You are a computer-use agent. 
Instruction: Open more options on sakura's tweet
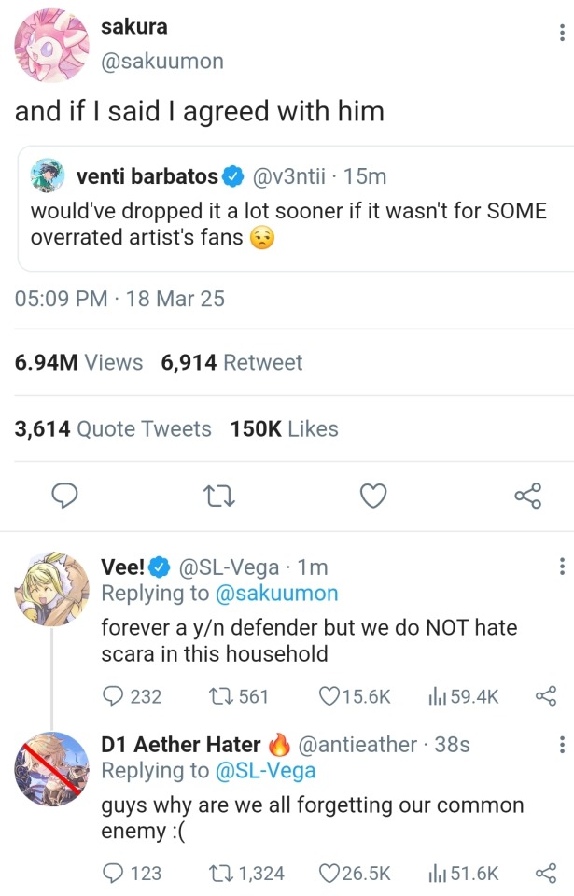click(x=561, y=34)
